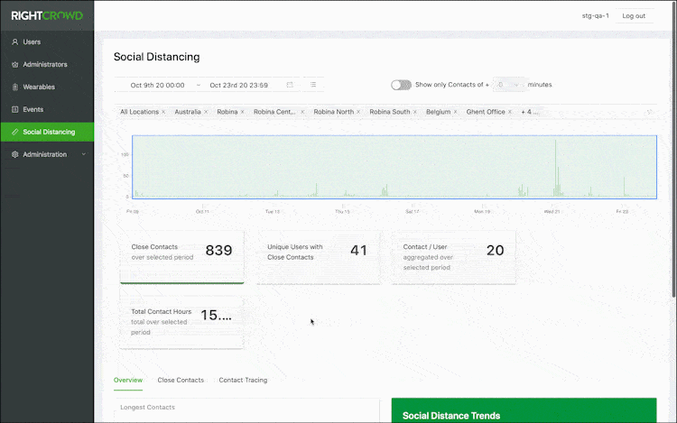The image size is (677, 423).
Task: Click the Administrators crown icon
Action: coord(15,64)
